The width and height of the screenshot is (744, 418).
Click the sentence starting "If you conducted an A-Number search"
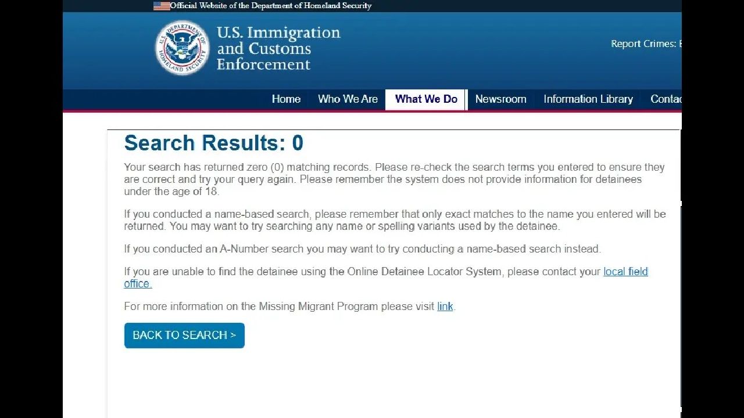click(x=362, y=249)
